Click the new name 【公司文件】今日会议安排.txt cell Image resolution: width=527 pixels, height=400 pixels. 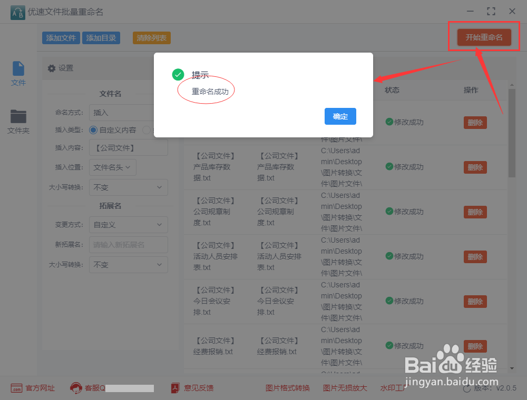pos(278,302)
